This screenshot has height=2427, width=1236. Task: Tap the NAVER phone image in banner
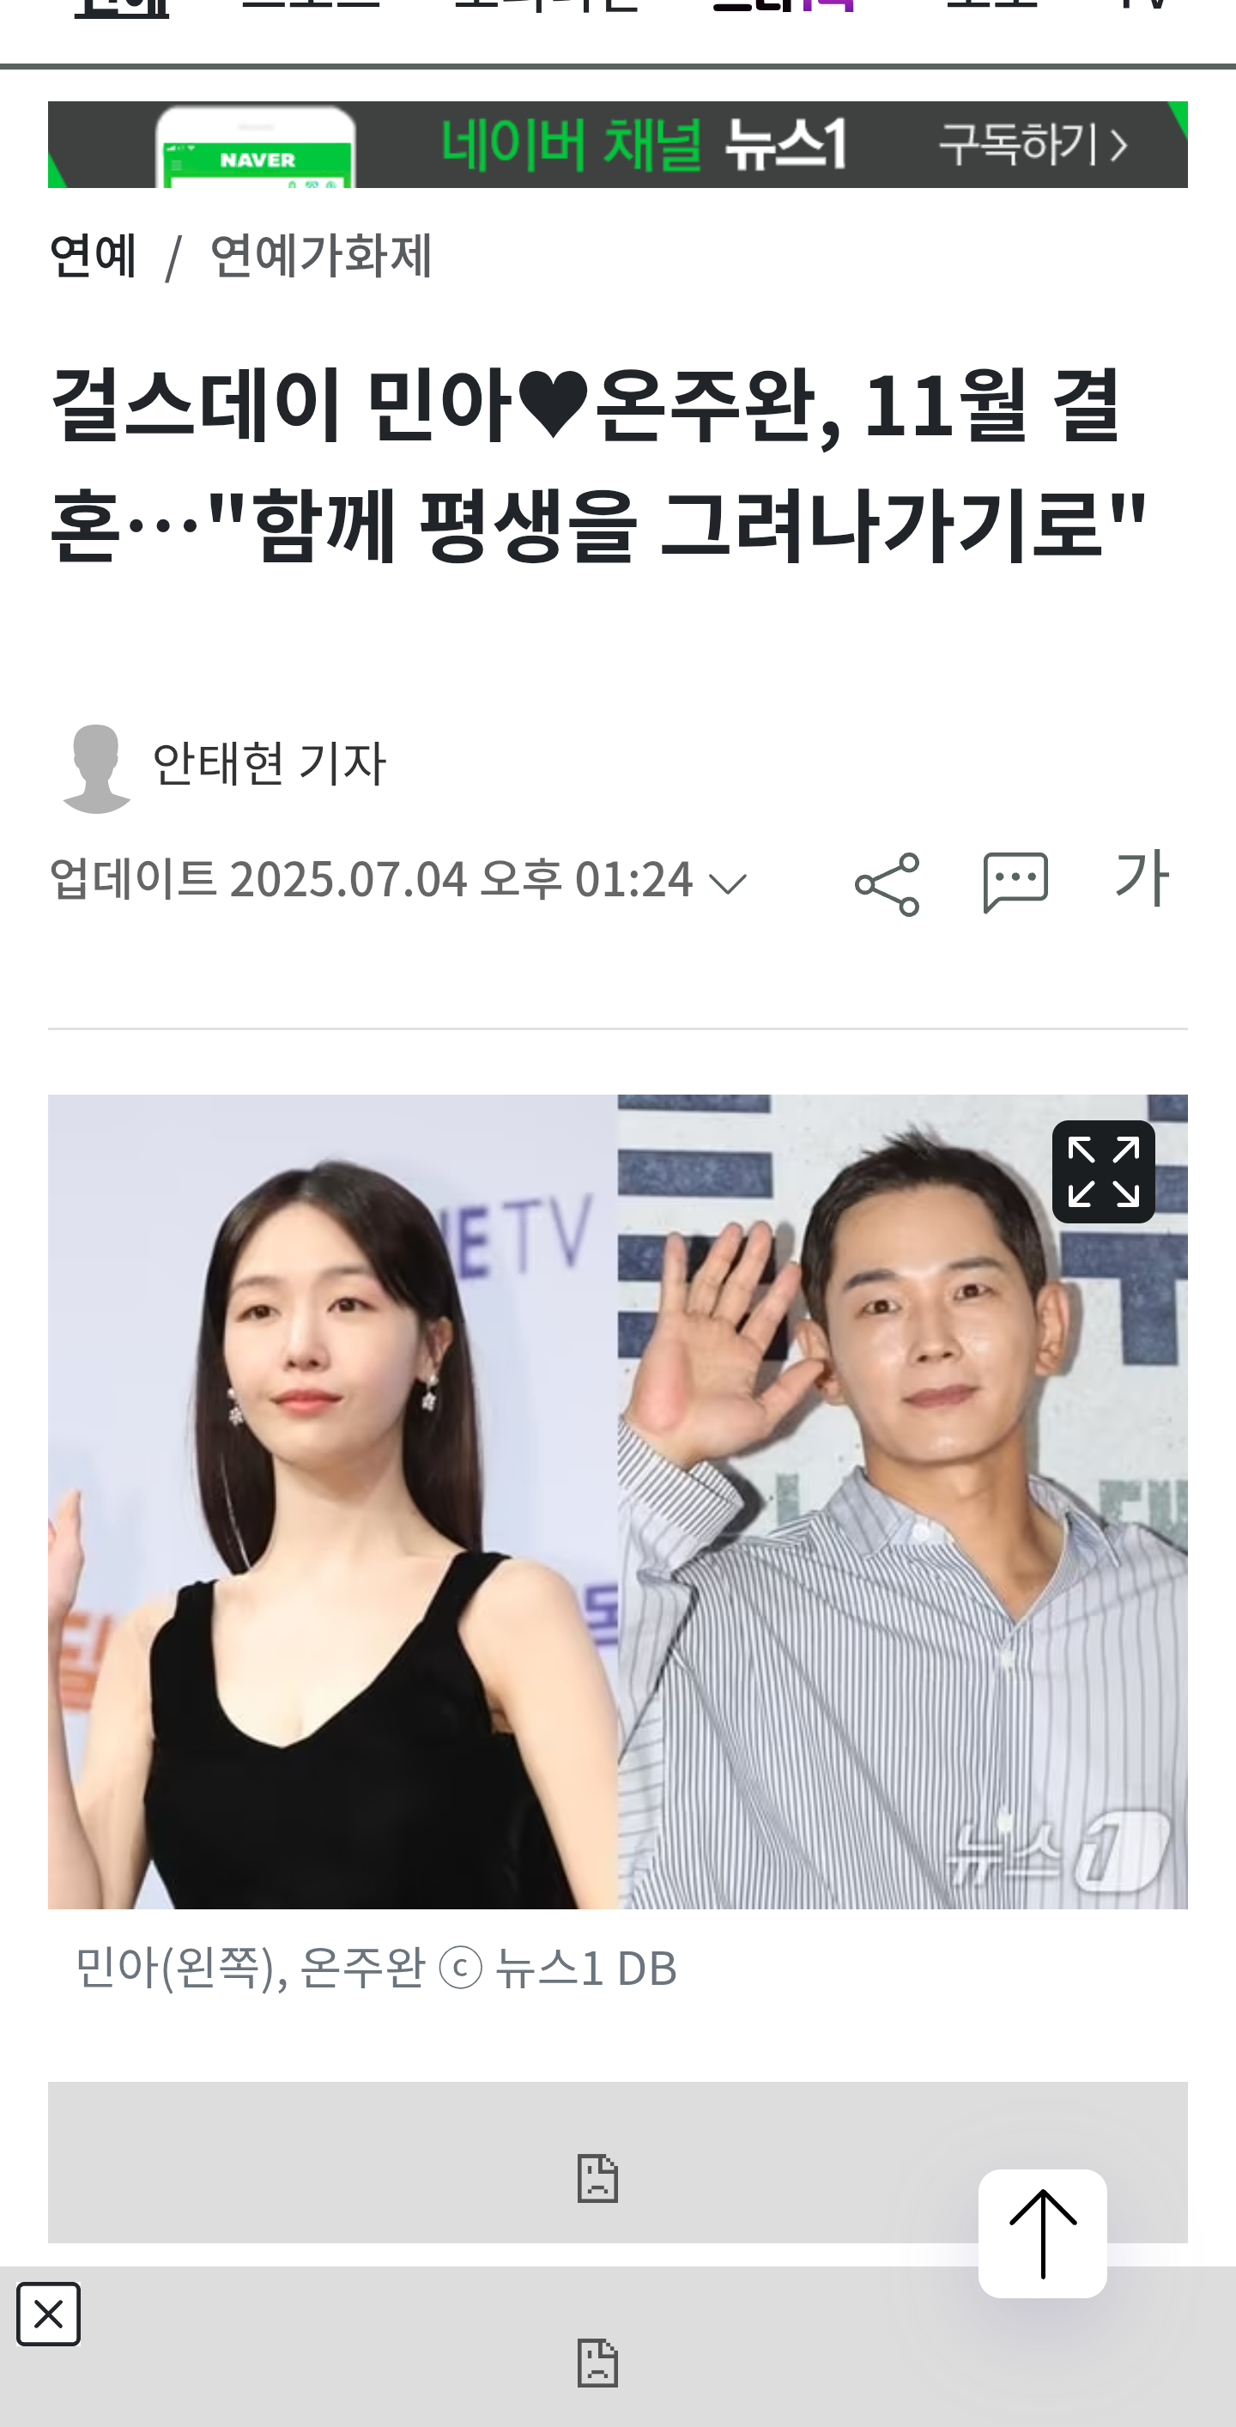coord(257,147)
